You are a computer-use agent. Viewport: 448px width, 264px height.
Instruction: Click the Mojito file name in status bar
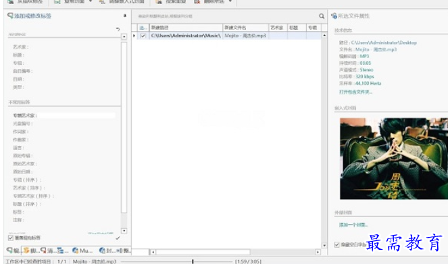95,261
